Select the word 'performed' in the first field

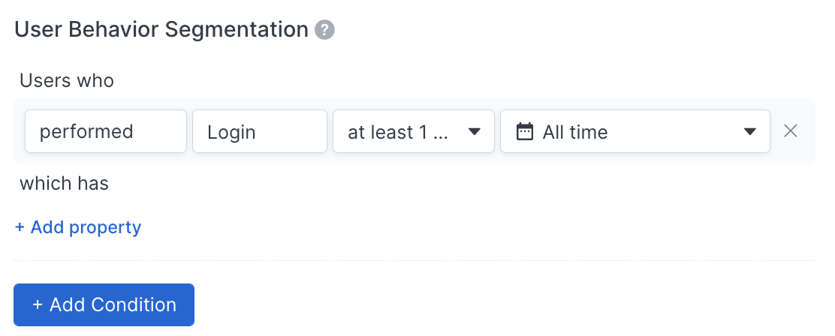[86, 132]
